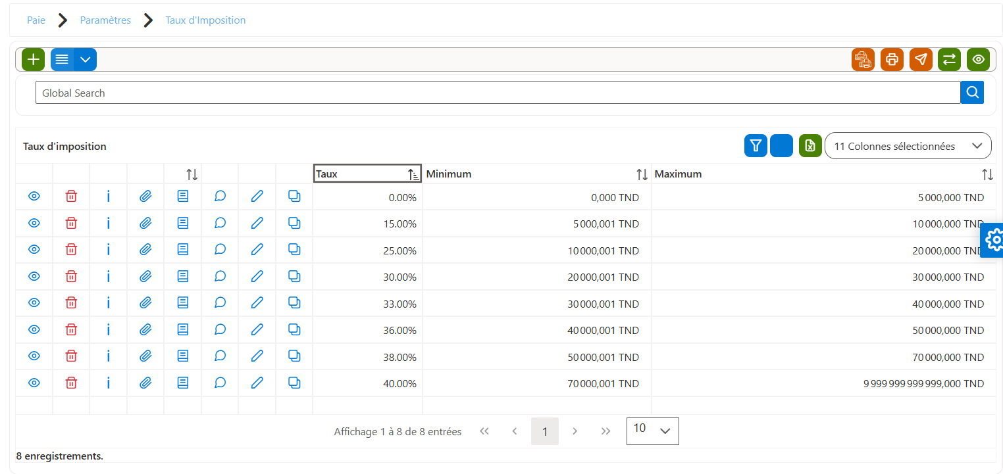Export table with green Excel icon

810,145
